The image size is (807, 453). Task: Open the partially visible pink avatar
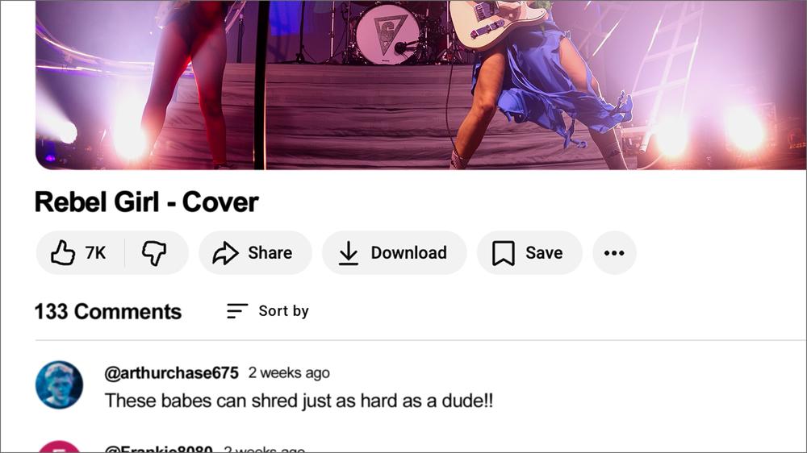pos(59,447)
